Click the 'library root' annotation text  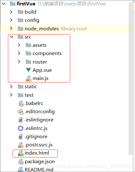pos(74,29)
